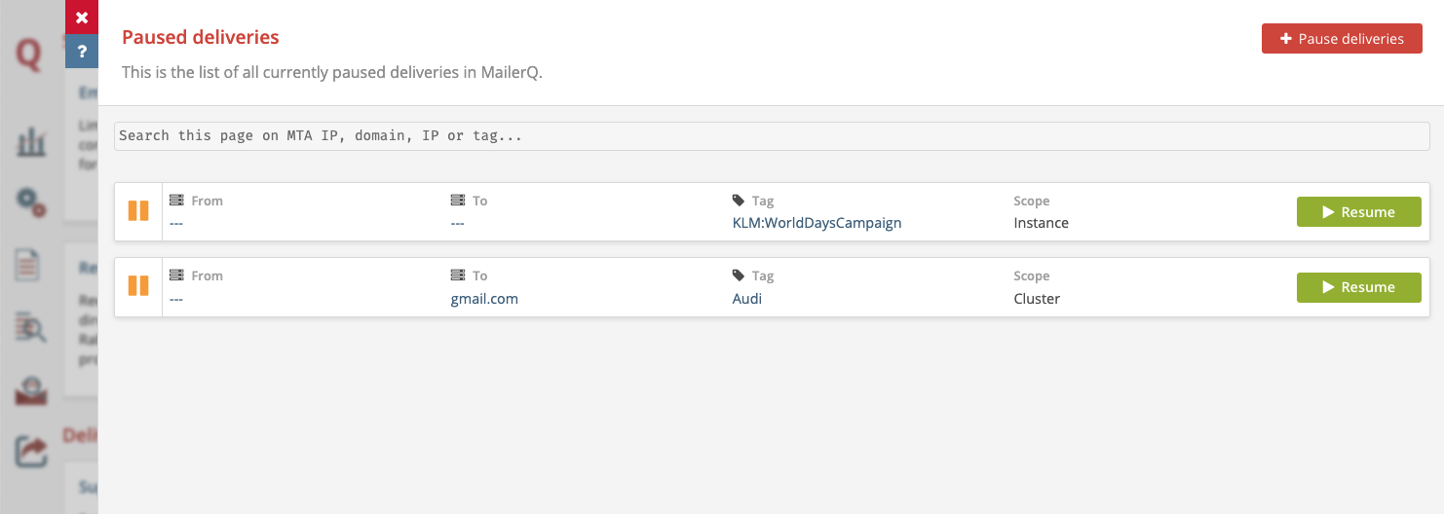
Task: Click the tag icon in the first row
Action: pyautogui.click(x=739, y=201)
